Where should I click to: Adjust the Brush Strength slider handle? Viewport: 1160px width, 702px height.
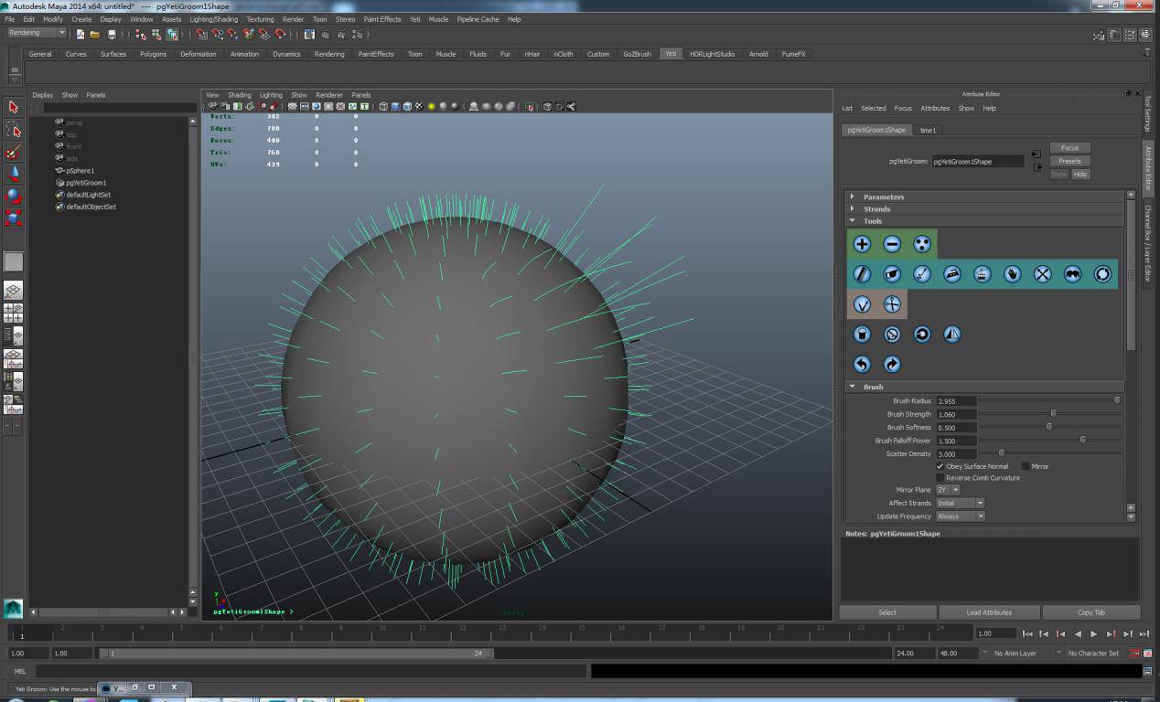[x=1053, y=414]
